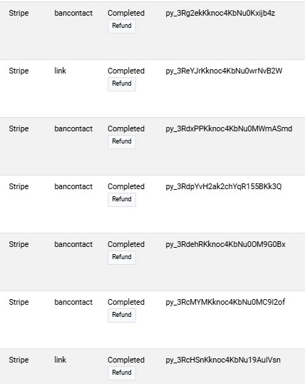Screen dimensions: 305x384
Task: Click Stripe gateway in first row
Action: point(19,14)
